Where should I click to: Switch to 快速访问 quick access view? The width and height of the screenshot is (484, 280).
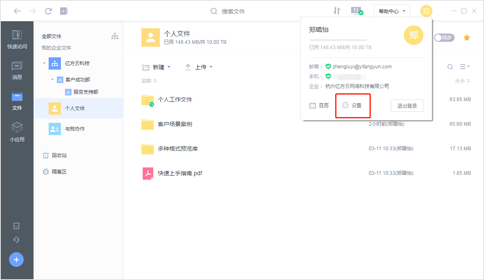coord(16,39)
